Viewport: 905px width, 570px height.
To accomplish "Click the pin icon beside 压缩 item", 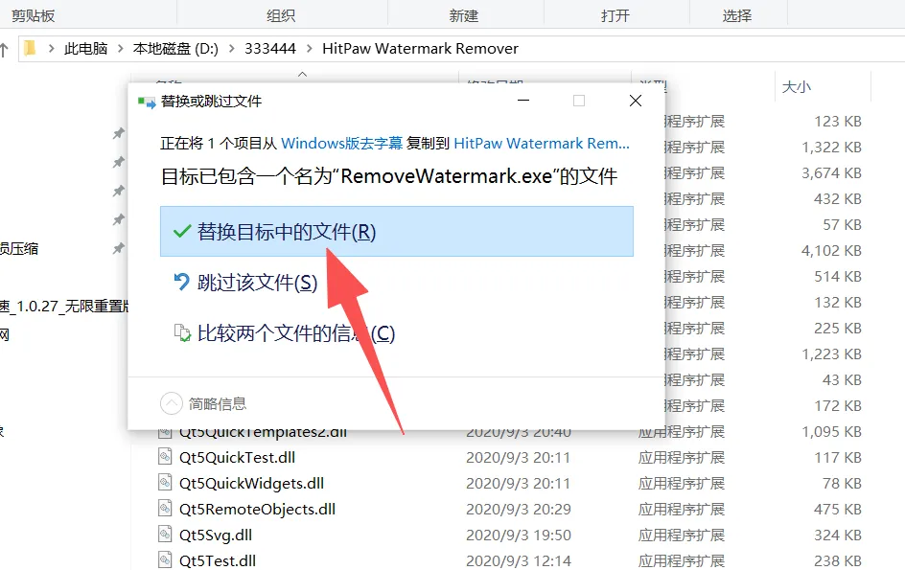I will point(118,249).
